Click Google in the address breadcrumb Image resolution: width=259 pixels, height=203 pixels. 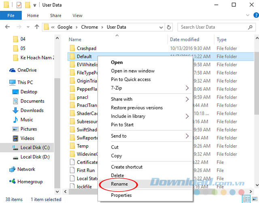[x=65, y=27]
